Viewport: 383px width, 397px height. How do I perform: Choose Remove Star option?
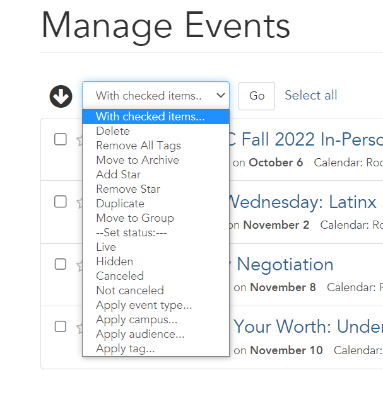[x=128, y=189]
